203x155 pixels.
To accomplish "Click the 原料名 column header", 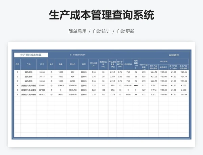I will coord(72,64).
